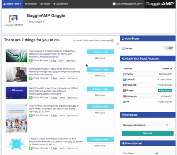
Task: Click the #employeeengagement hashtag
Action: 39,94
